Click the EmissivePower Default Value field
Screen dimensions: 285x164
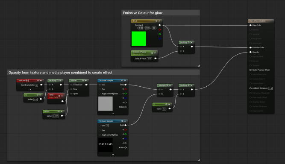pyautogui.click(x=150, y=59)
